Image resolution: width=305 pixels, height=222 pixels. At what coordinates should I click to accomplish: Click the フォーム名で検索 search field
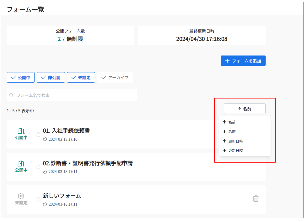[x=72, y=95]
